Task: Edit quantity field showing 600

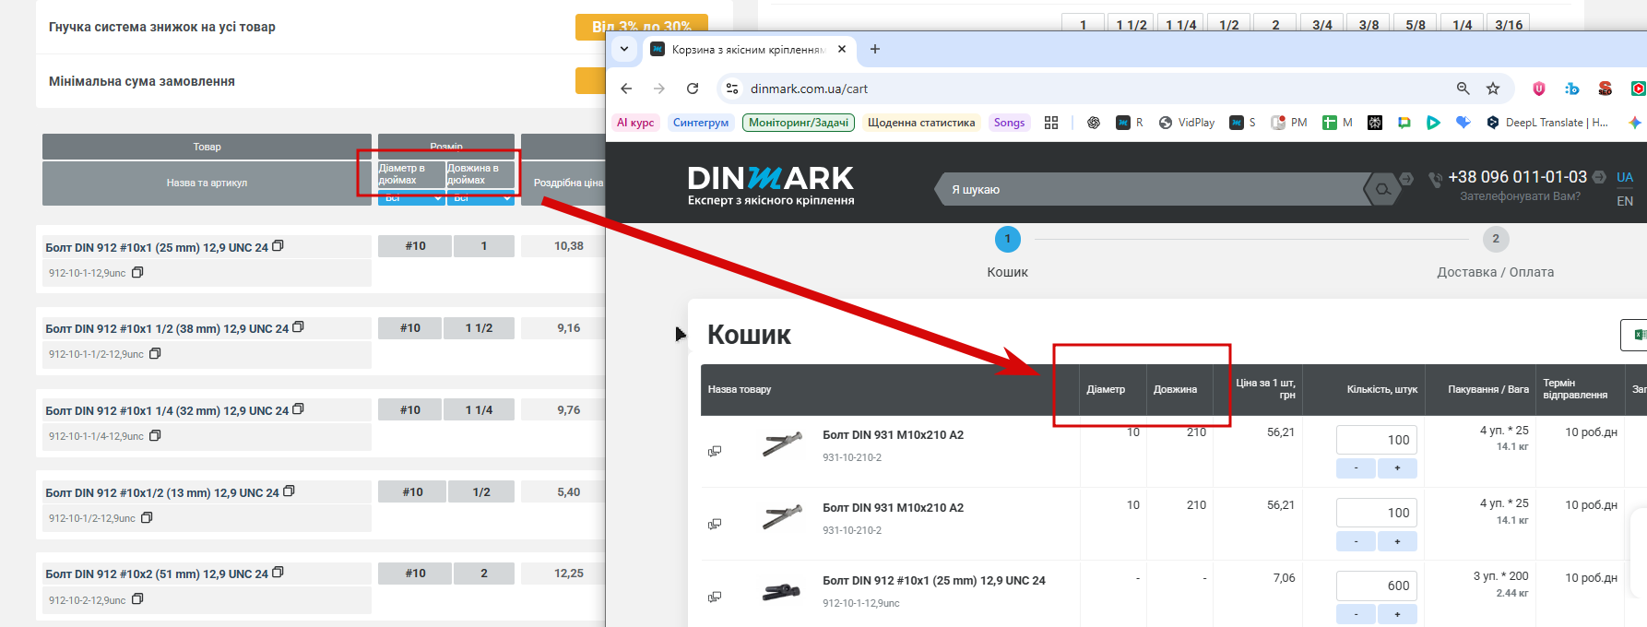Action: (1376, 586)
